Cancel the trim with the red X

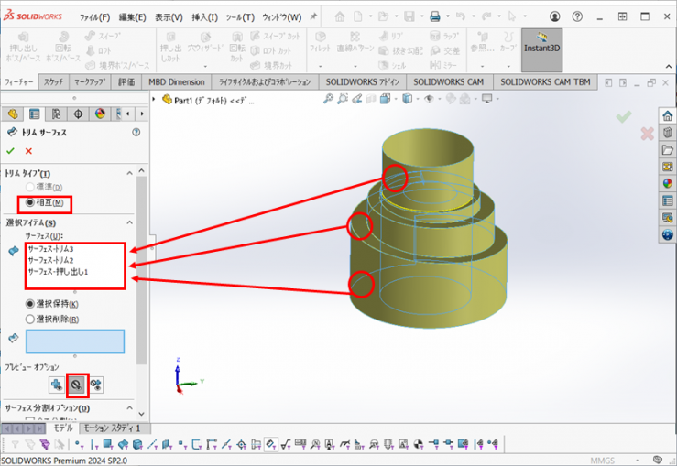(28, 151)
